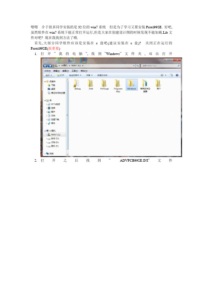
Task: Click the refresh button beside address bar
Action: coord(138,66)
